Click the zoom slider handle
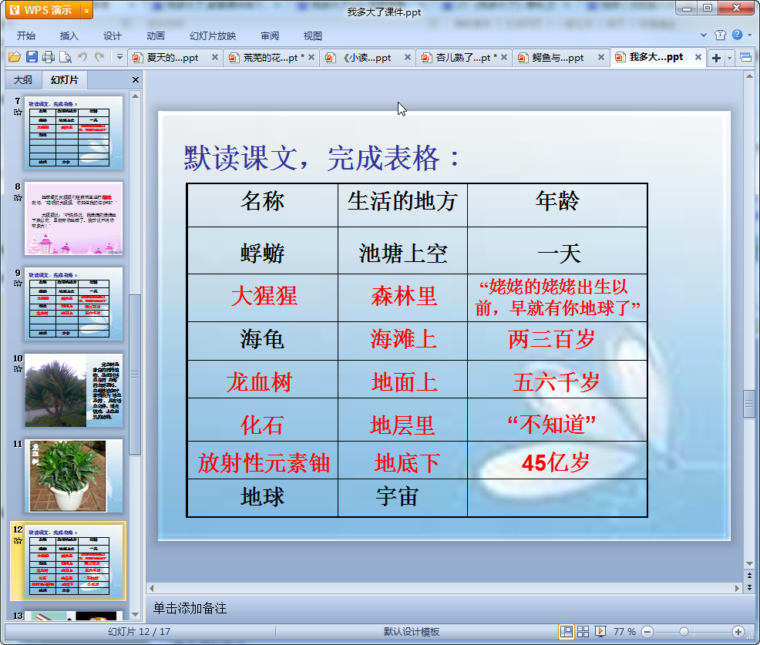Screen dimensions: 760x645 click(684, 632)
